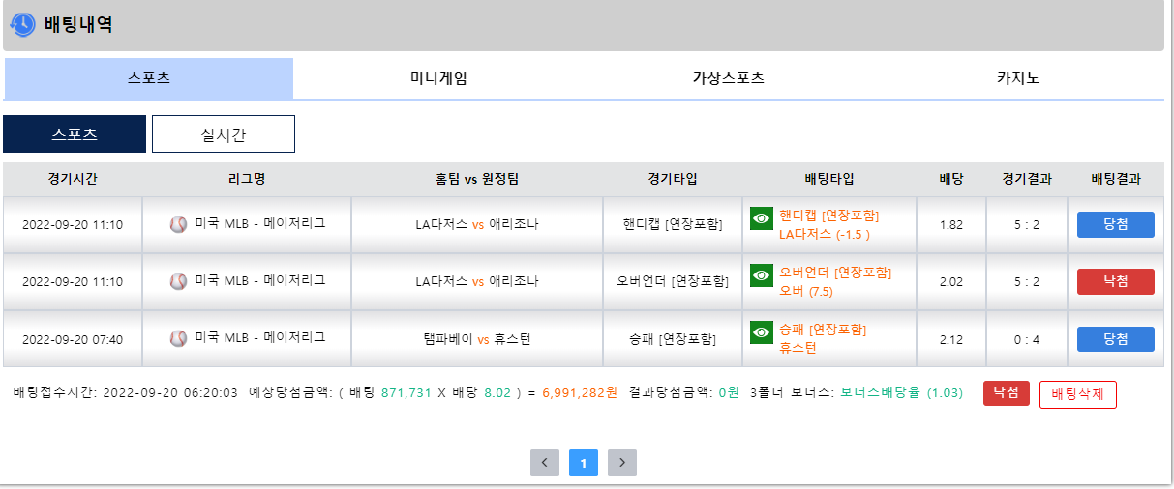The image size is (1174, 489).
Task: Click the 배팅삭제 button
Action: pyautogui.click(x=1078, y=394)
